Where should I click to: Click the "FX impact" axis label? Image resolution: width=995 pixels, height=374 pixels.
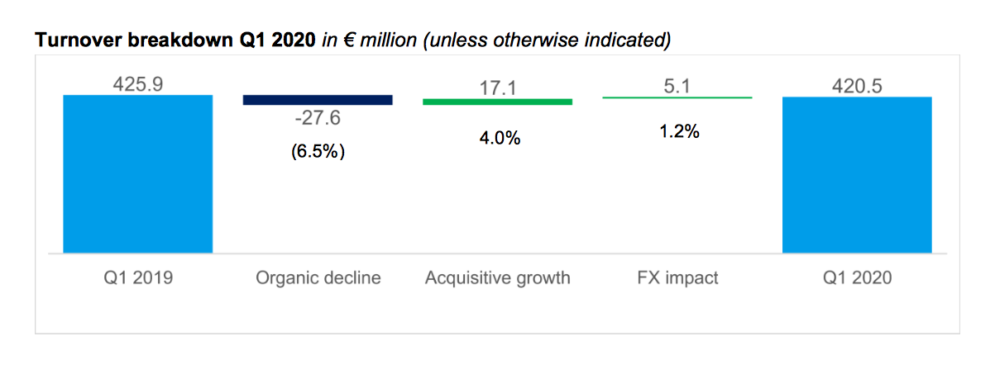677,277
